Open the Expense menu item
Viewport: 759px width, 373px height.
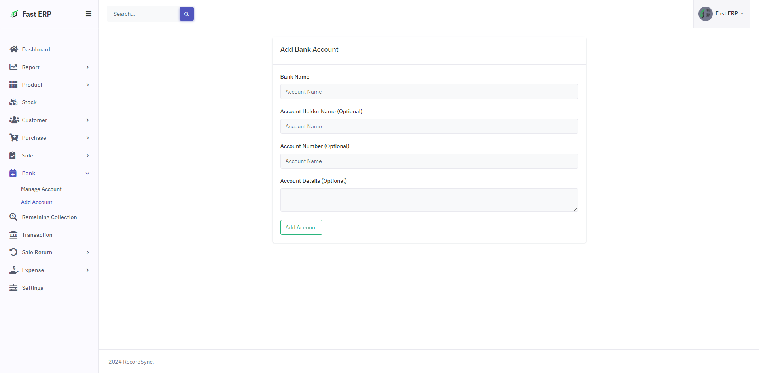(x=33, y=270)
